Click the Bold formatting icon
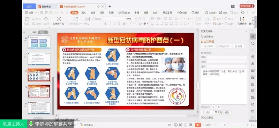Viewport: 279px width, 128px height. pyautogui.click(x=105, y=24)
